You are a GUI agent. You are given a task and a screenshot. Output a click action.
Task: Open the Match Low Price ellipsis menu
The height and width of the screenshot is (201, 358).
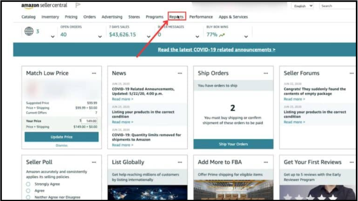[94, 73]
